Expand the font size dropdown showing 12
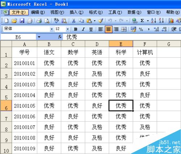The width and height of the screenshot is (181, 154). [68, 29]
